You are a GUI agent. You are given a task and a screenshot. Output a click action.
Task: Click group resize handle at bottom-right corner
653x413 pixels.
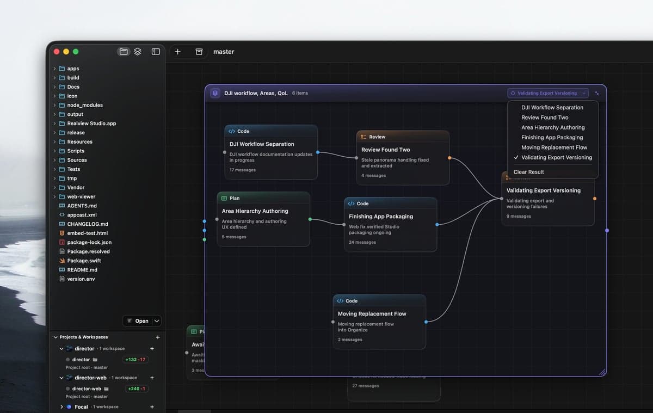click(x=602, y=372)
